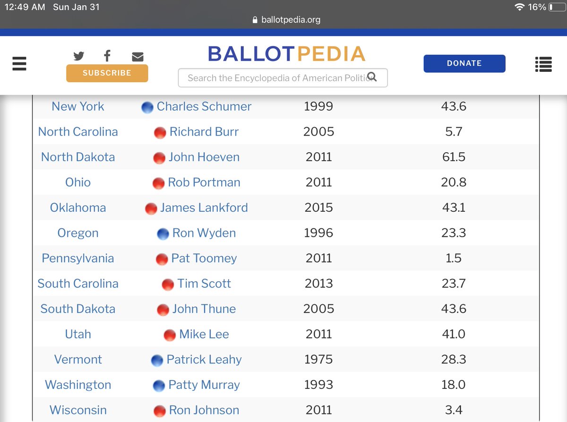Click the DONATE button

[x=464, y=63]
